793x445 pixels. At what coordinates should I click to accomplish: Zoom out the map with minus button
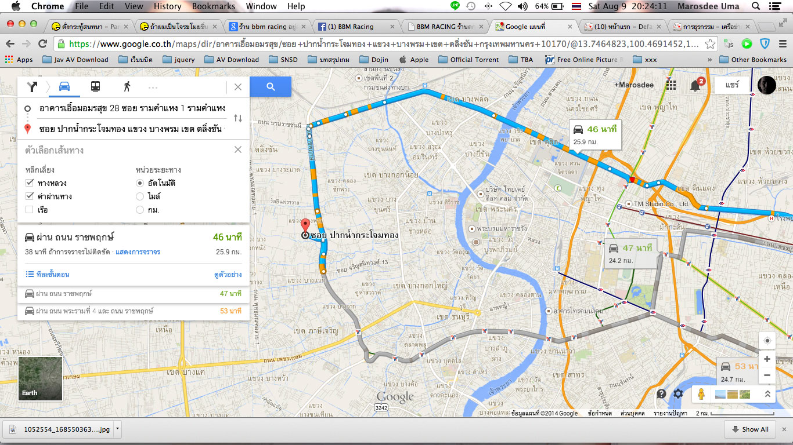pyautogui.click(x=767, y=375)
